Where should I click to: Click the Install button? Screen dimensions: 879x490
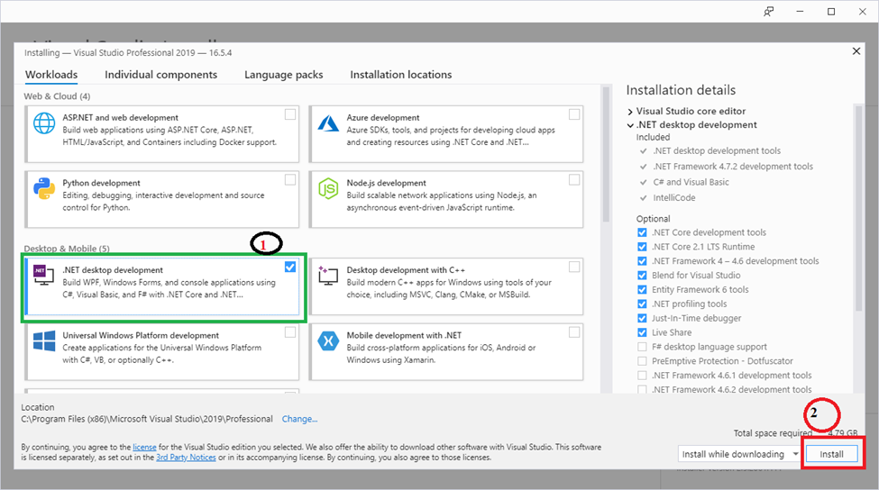tap(831, 454)
